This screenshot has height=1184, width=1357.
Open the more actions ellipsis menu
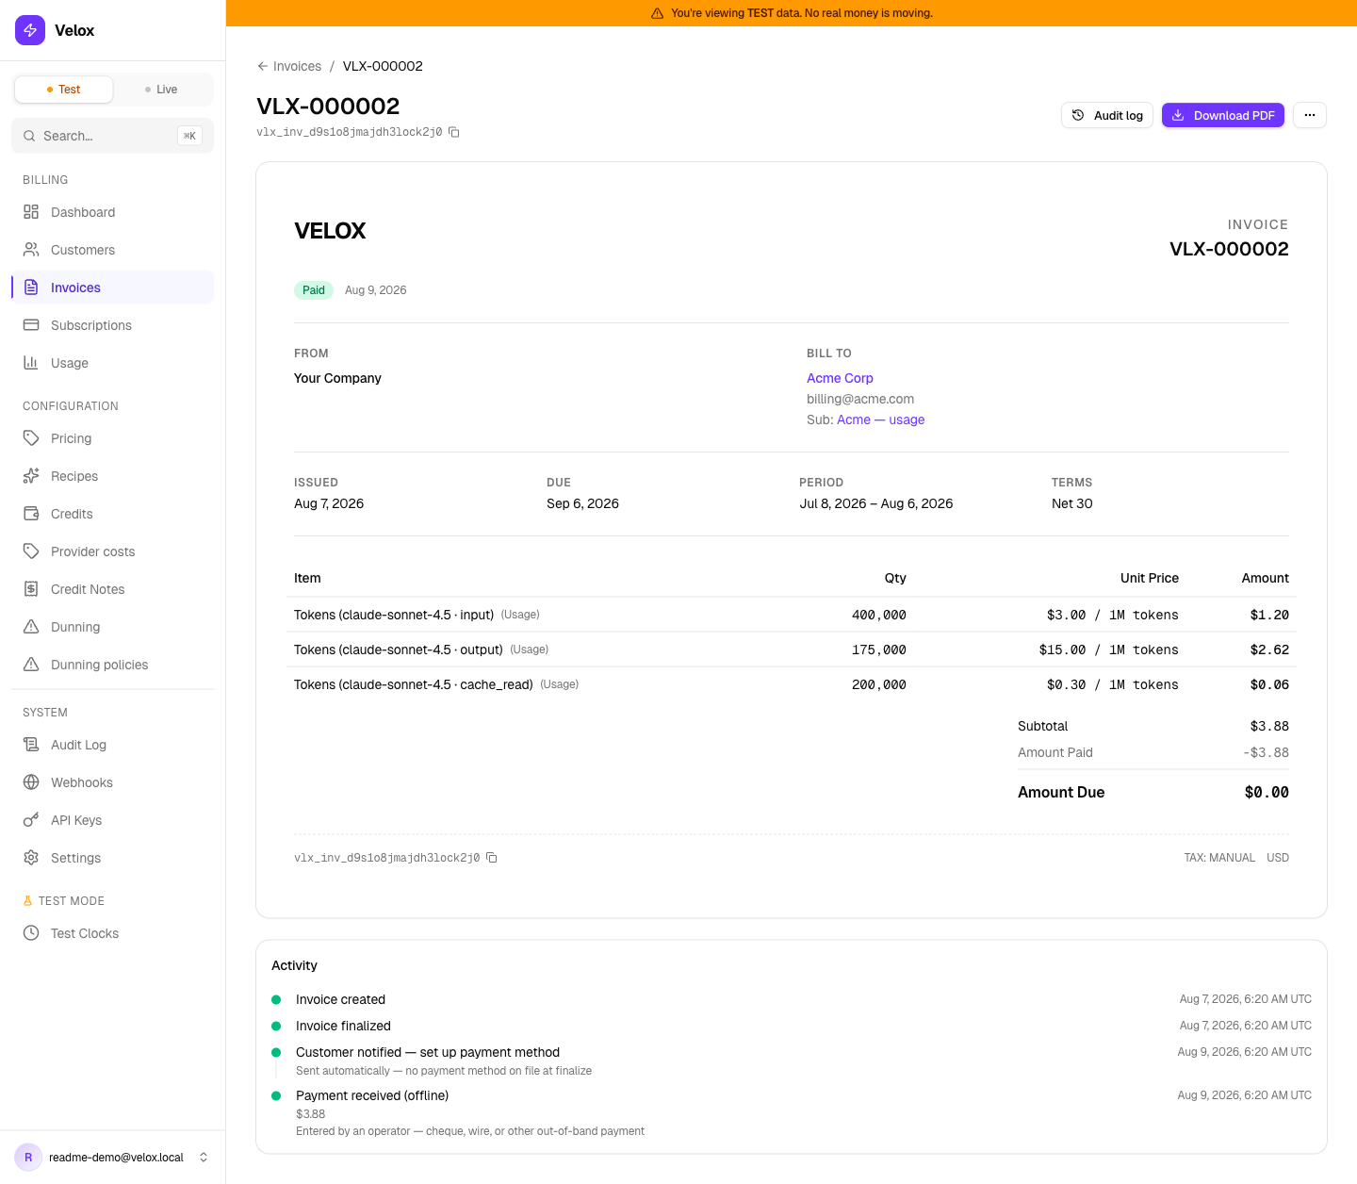(x=1310, y=115)
